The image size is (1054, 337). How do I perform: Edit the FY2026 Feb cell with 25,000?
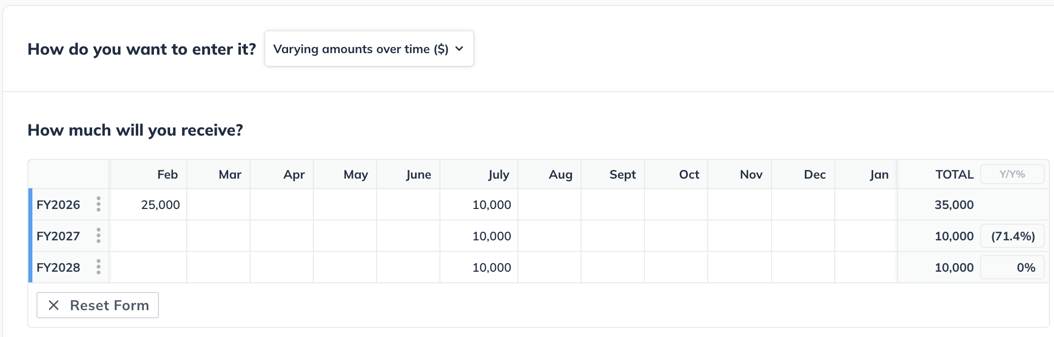point(148,205)
